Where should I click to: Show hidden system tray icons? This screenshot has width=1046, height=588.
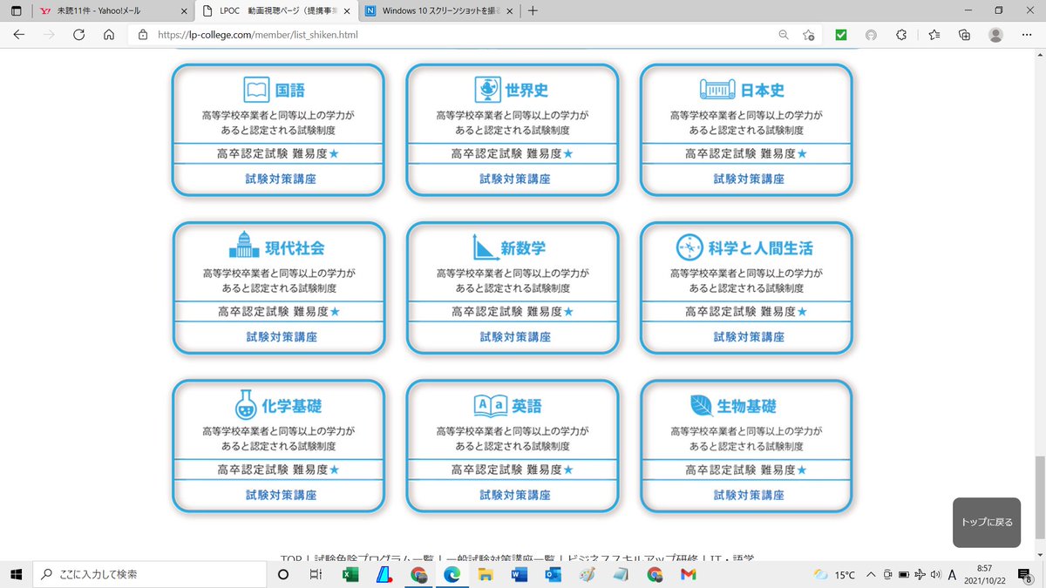(872, 574)
